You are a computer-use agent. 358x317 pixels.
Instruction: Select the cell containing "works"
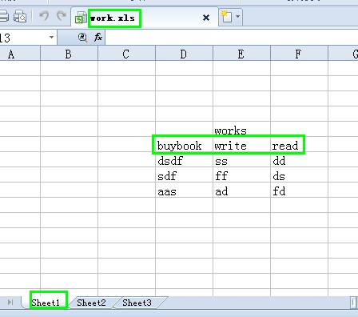241,129
